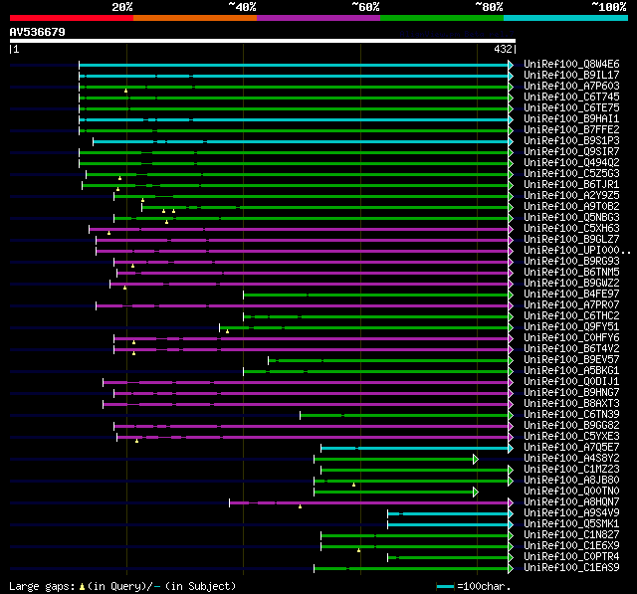The height and width of the screenshot is (594, 637).
Task: Click the UniRef100_C5XH63 label
Action: (571, 229)
